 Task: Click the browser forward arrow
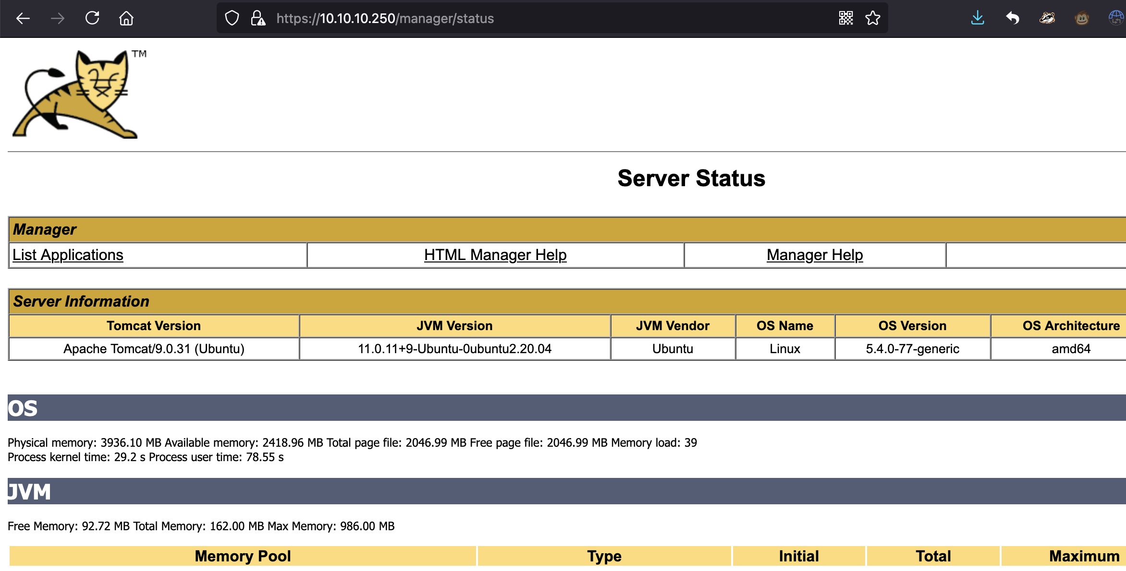click(x=57, y=18)
